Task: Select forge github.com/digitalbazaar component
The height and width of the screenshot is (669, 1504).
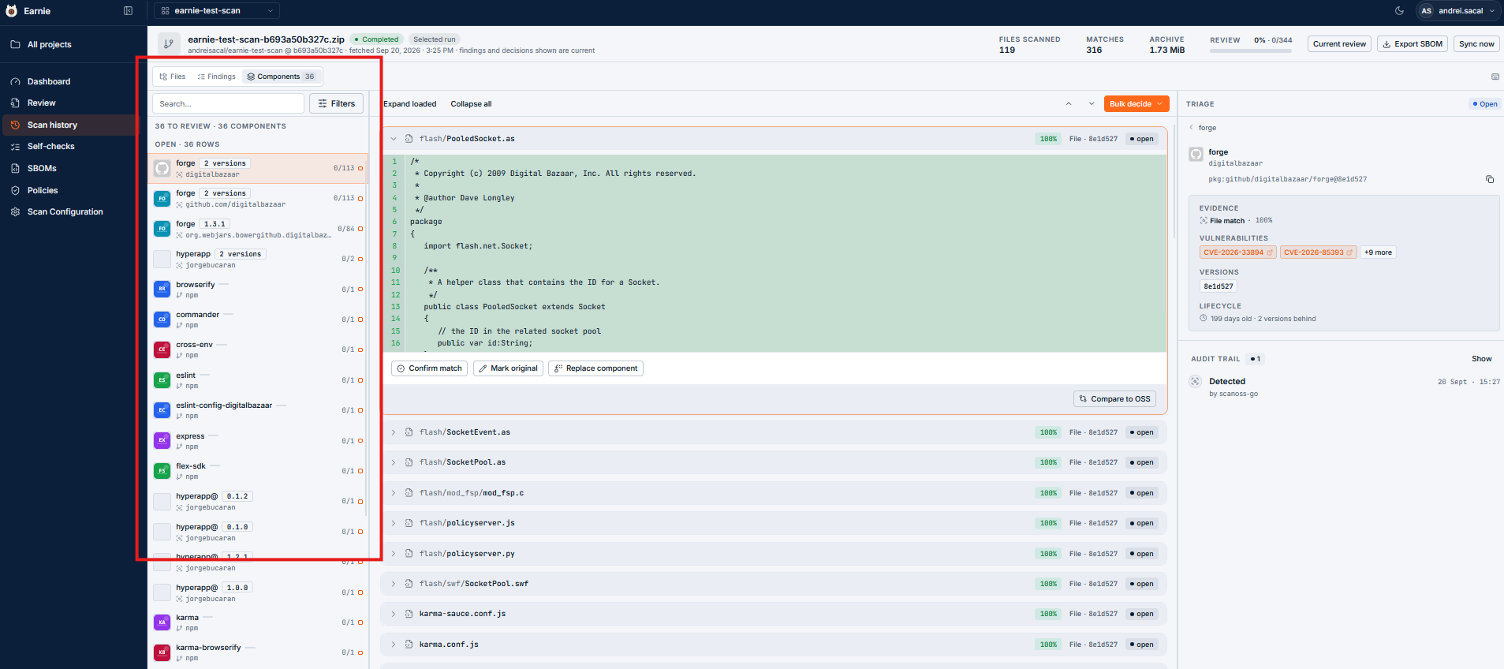Action: 259,199
